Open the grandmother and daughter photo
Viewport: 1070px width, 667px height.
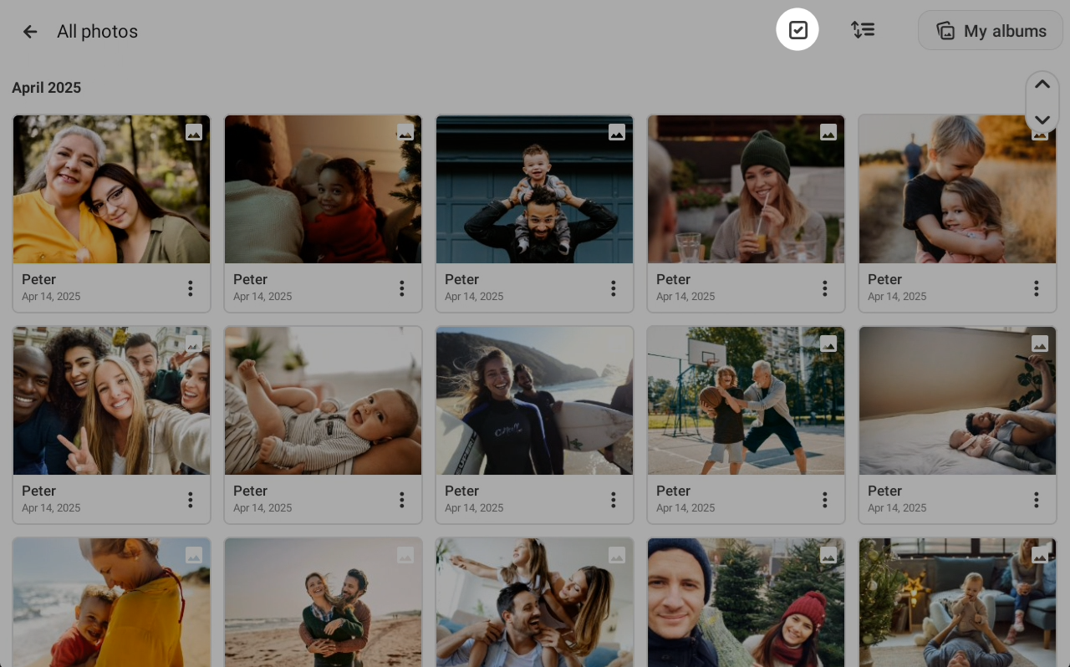pos(111,190)
